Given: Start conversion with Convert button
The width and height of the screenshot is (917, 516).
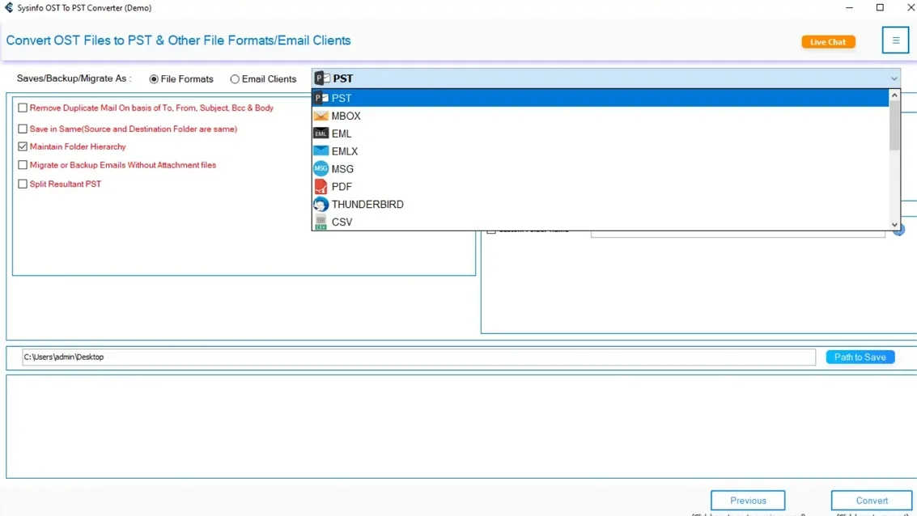Looking at the screenshot, I should tap(872, 500).
